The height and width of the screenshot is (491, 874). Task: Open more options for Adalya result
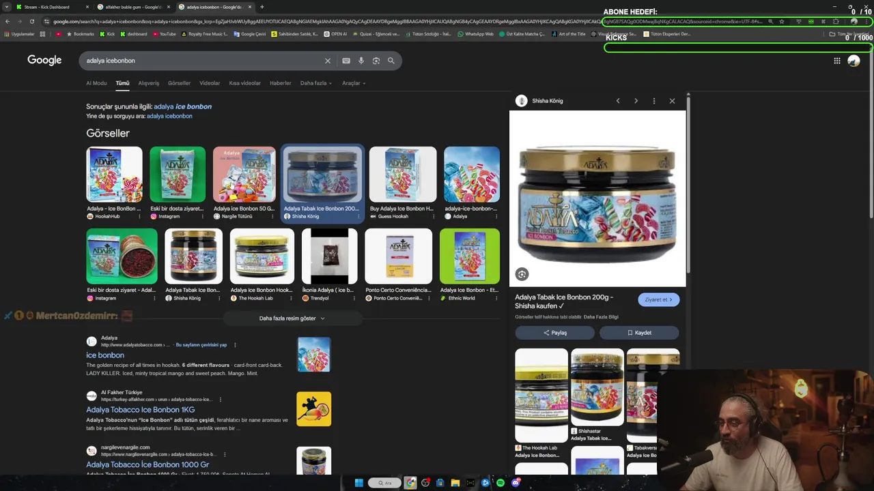click(x=235, y=345)
